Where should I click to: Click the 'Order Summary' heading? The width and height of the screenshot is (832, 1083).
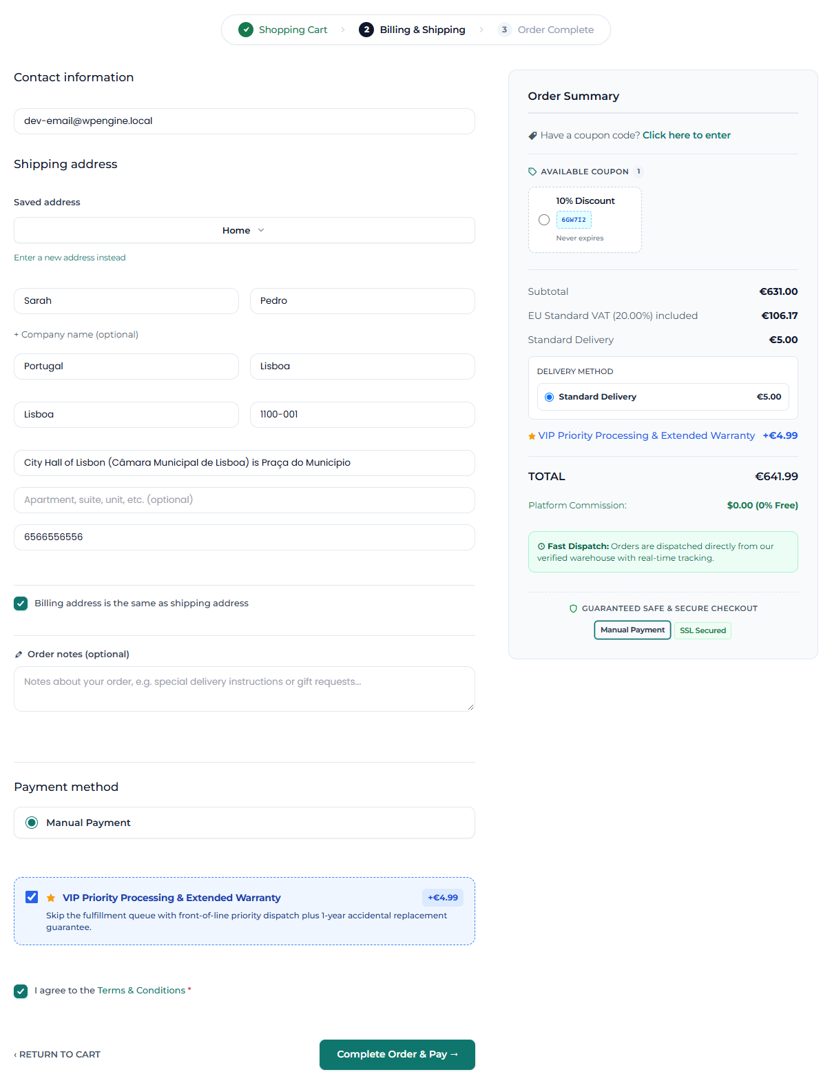[574, 96]
